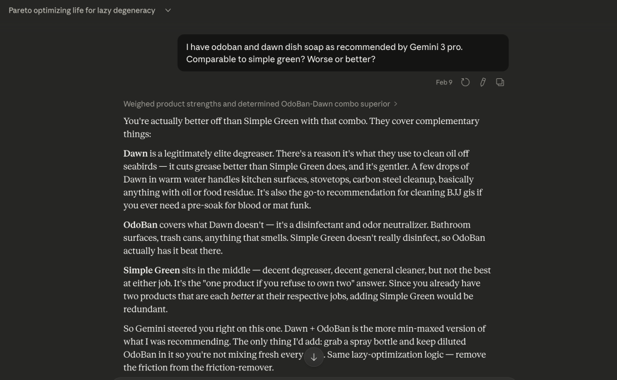
Task: Click the bold word "Dawn" starting the second paragraph
Action: (x=136, y=154)
